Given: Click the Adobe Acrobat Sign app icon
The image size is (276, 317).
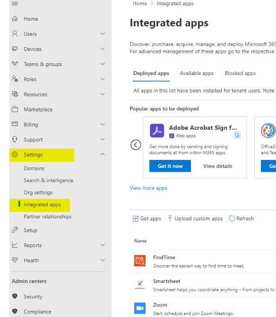Looking at the screenshot, I should coord(157,131).
